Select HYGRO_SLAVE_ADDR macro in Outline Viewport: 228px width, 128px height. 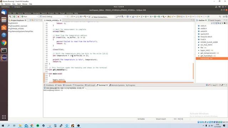[x=209, y=42]
